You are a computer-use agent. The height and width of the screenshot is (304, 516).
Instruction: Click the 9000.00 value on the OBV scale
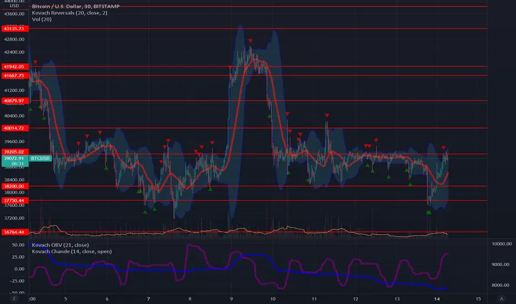pyautogui.click(x=502, y=264)
